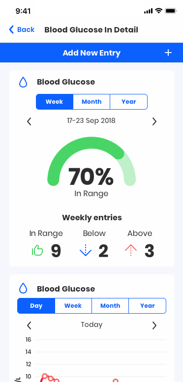Tap the plus icon to add entry

click(168, 53)
